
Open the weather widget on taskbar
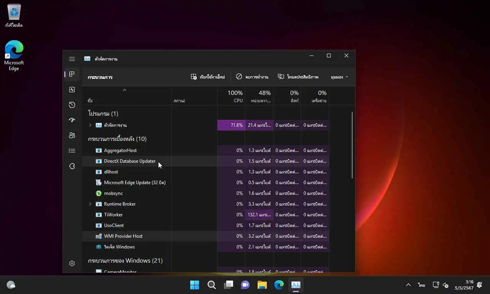point(11,285)
